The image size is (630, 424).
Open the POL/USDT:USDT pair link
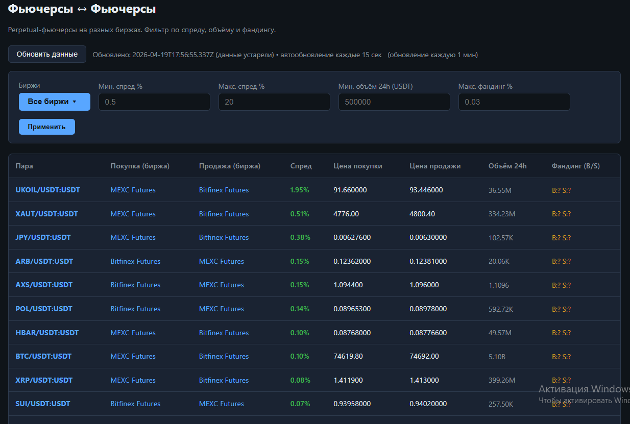pyautogui.click(x=44, y=309)
